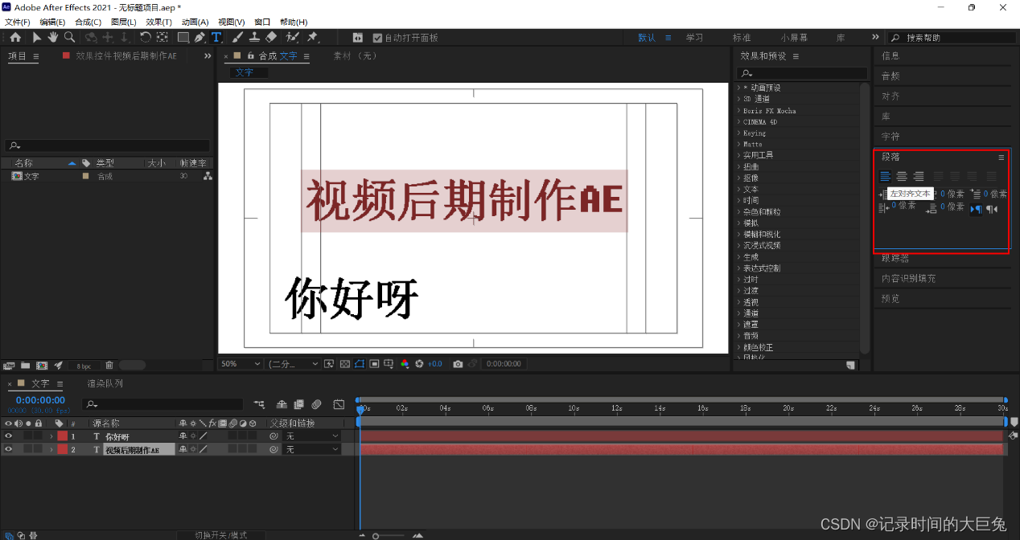
Task: Toggle the right-to-left text direction button
Action: click(x=993, y=209)
